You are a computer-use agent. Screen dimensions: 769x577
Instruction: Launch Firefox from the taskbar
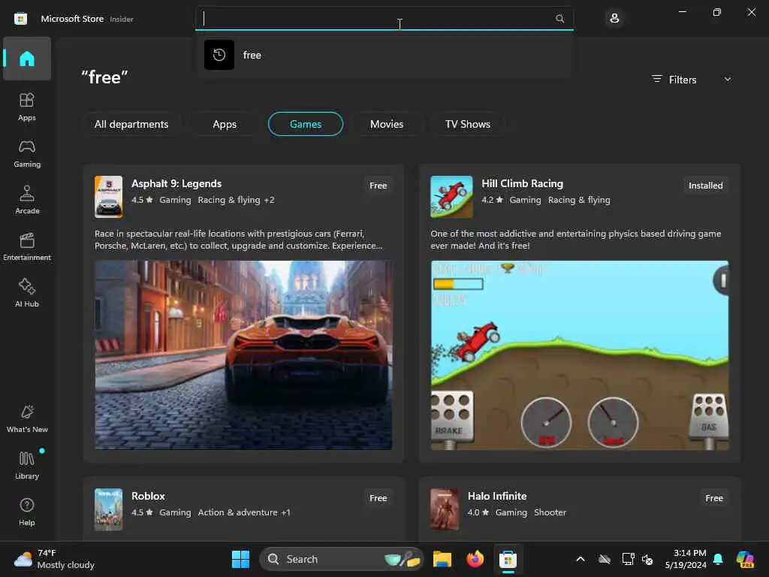pyautogui.click(x=475, y=559)
